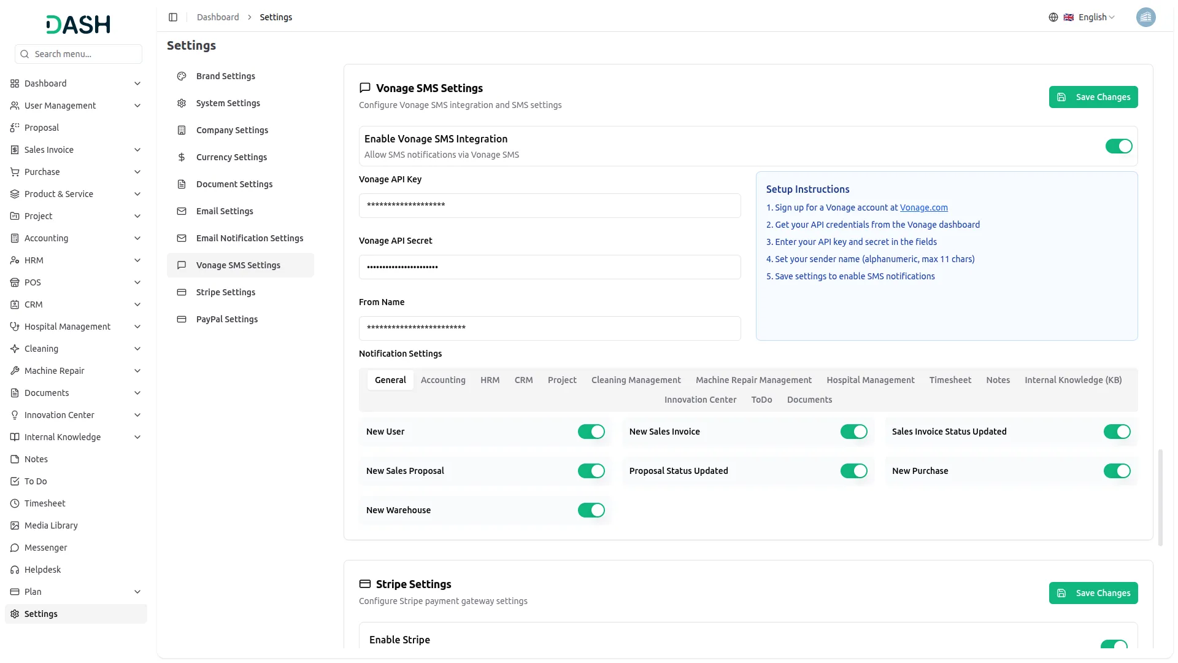1178x663 pixels.
Task: Click the System Settings gear icon
Action: point(182,103)
